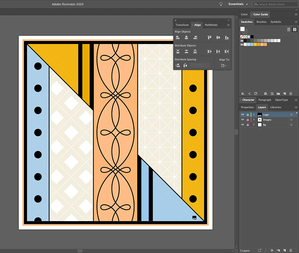Click target circle of Logo layer

[x=291, y=115]
